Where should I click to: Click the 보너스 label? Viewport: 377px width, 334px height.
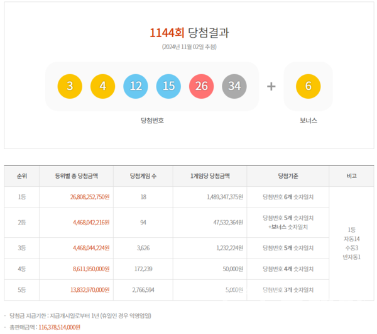(x=309, y=120)
